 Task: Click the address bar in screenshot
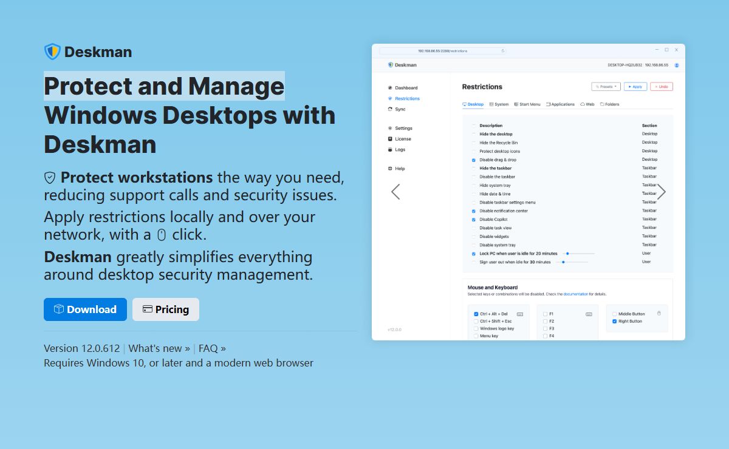click(442, 51)
